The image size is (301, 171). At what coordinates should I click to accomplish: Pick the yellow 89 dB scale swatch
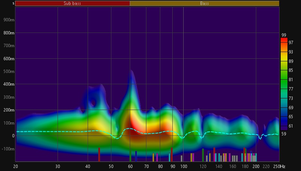coord(284,60)
